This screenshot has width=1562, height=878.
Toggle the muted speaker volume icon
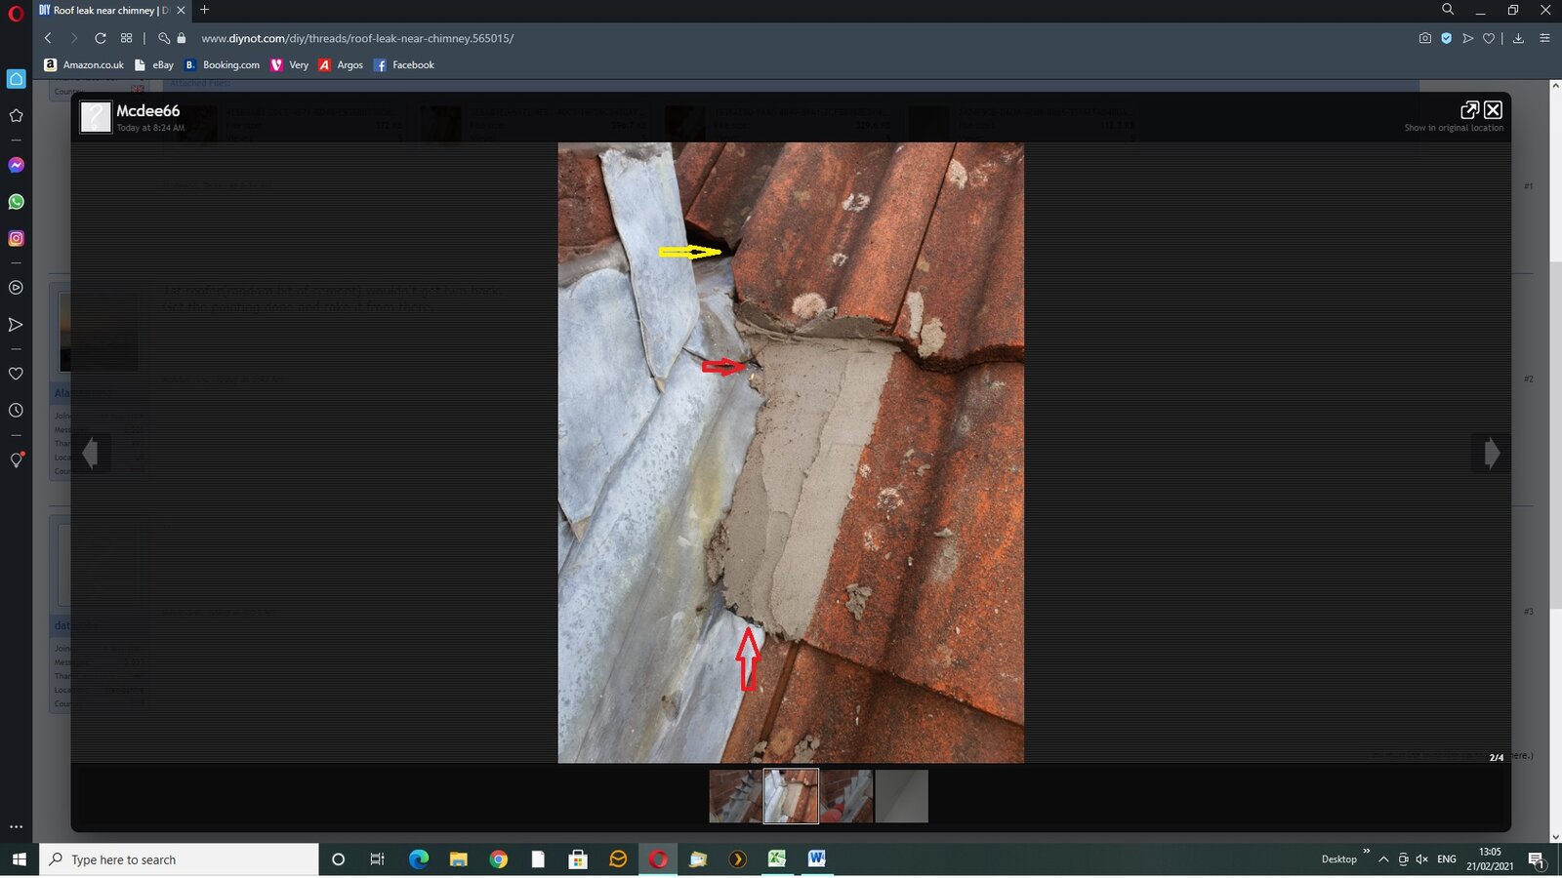coord(1421,859)
